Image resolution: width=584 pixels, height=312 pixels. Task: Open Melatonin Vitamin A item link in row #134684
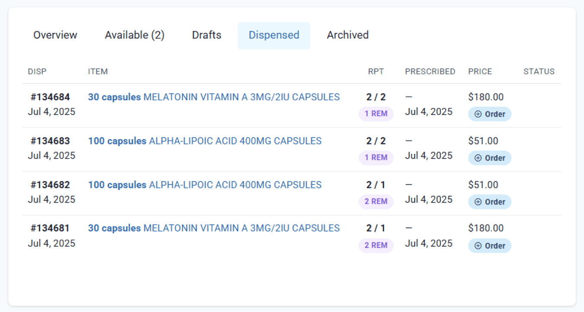(214, 97)
